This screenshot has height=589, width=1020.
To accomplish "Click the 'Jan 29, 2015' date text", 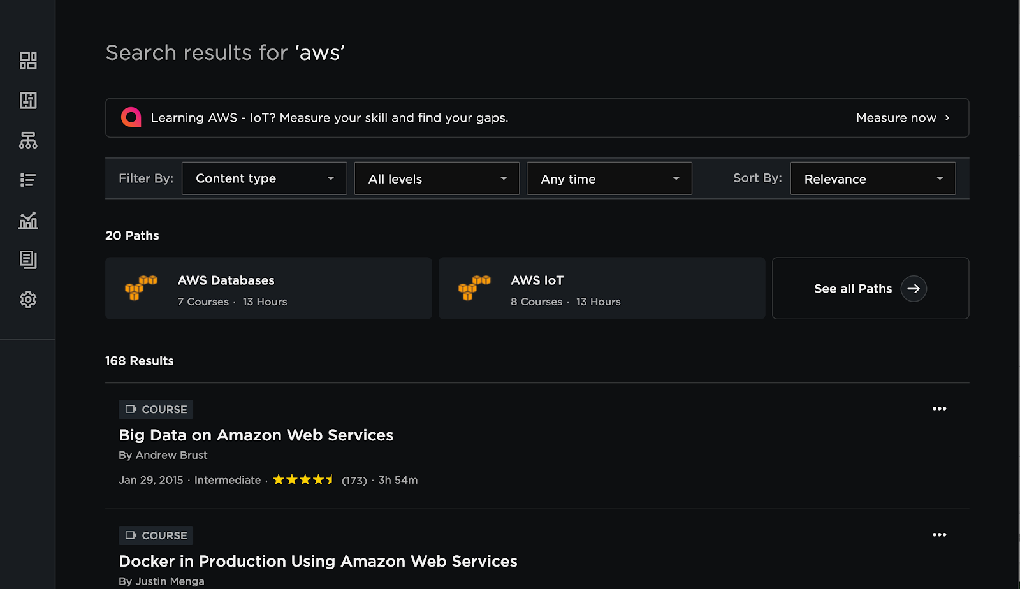I will tap(151, 480).
